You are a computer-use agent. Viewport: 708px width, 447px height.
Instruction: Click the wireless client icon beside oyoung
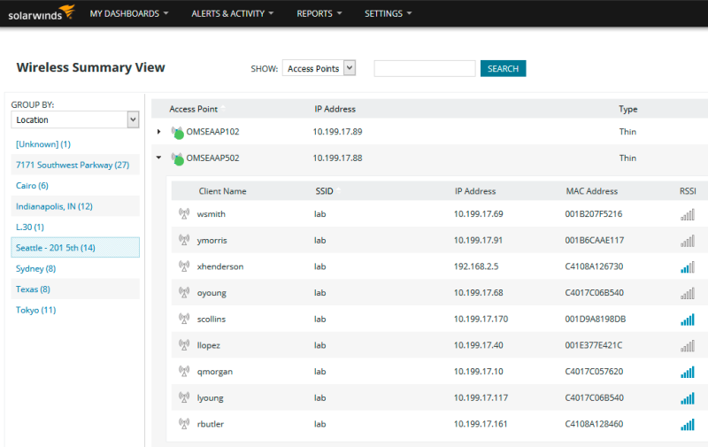pos(184,292)
